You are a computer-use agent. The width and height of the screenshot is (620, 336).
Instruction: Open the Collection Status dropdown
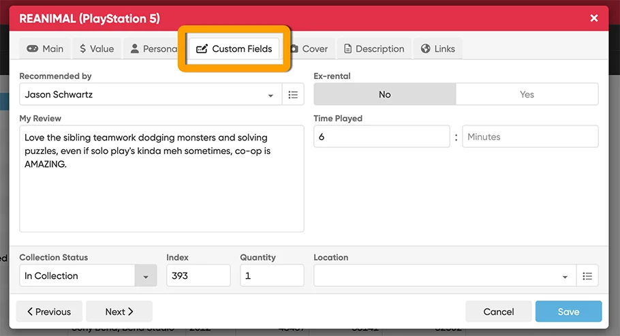point(145,276)
